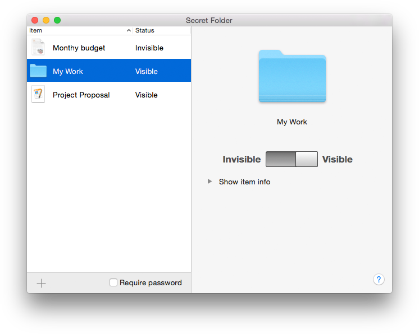The image size is (419, 334).
Task: Click the sort arrow in Item column
Action: coord(129,30)
